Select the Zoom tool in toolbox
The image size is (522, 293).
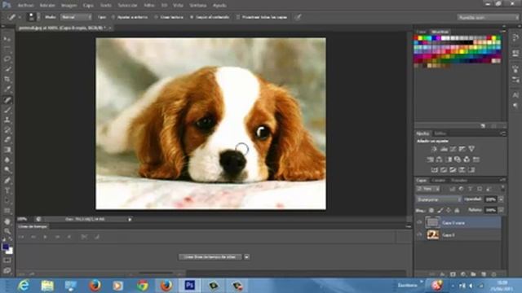click(7, 231)
